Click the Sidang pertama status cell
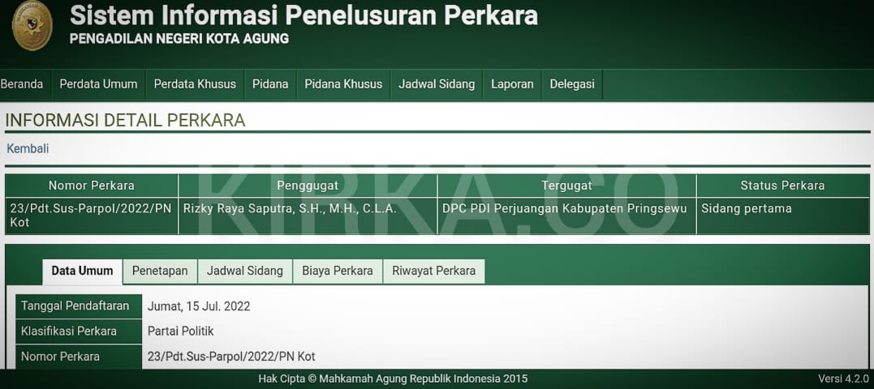The image size is (874, 389). pyautogui.click(x=782, y=216)
